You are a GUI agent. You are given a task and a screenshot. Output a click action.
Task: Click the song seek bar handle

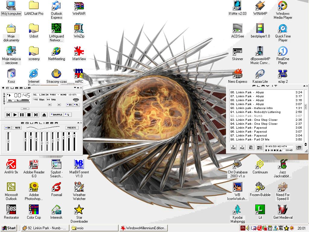(25, 109)
